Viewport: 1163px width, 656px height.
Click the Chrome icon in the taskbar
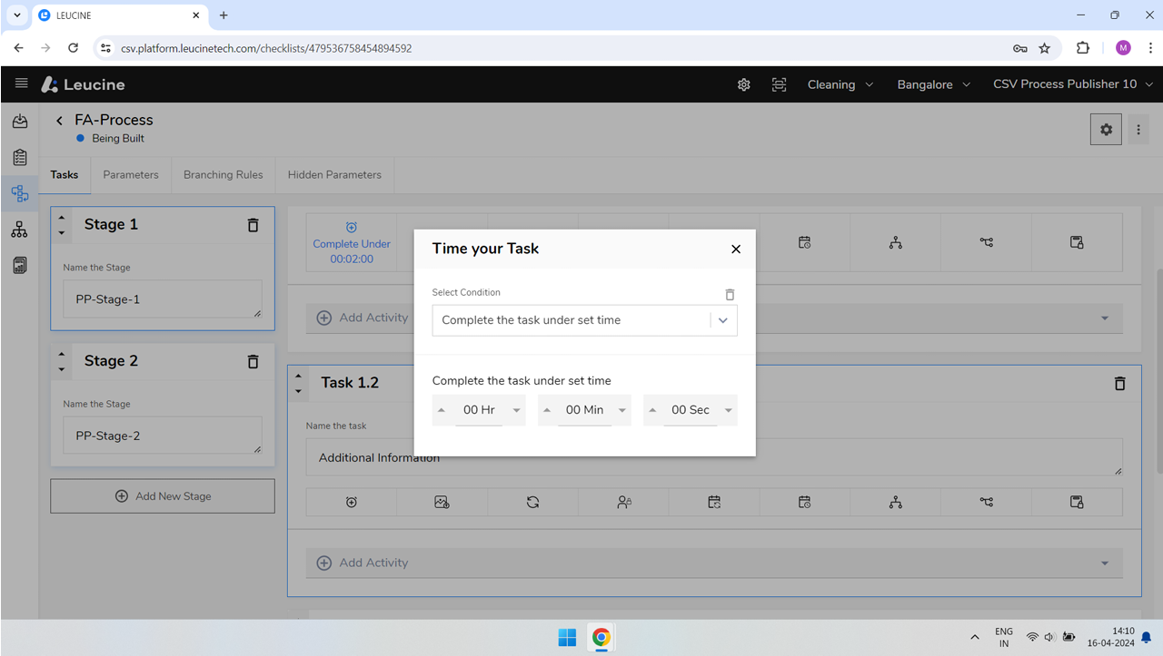coord(601,638)
